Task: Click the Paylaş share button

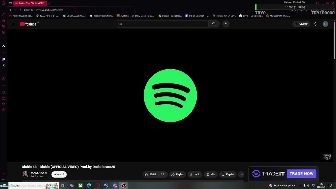Action: click(177, 174)
